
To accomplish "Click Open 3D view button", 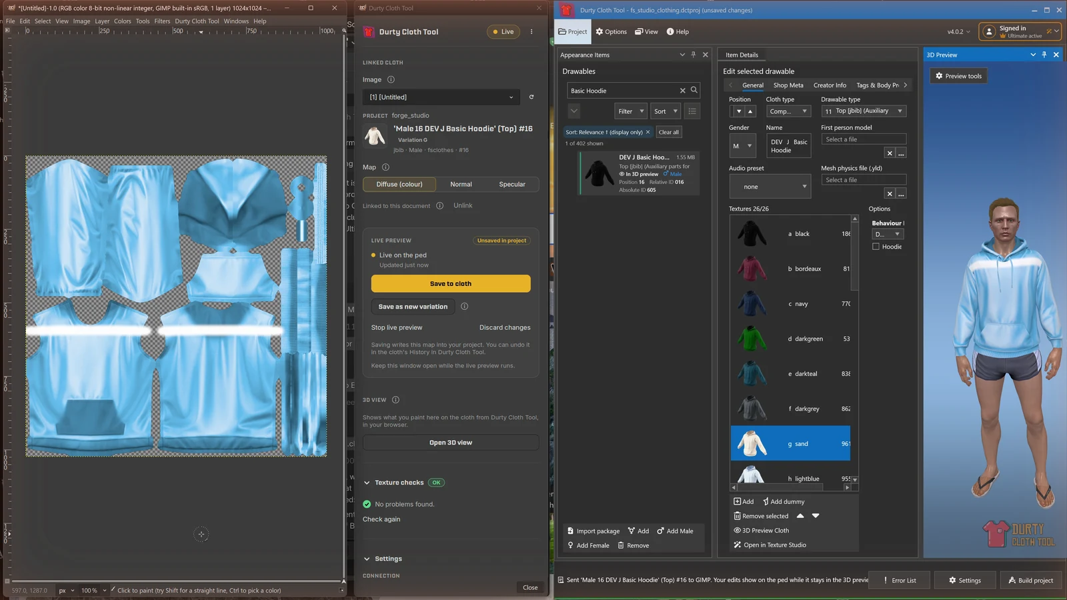I will click(451, 443).
